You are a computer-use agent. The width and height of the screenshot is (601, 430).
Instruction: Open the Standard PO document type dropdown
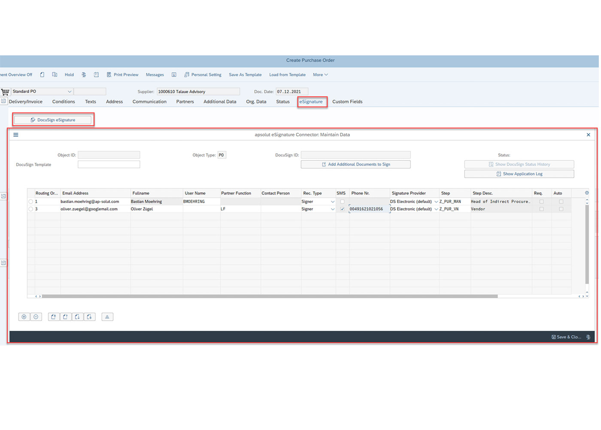pyautogui.click(x=70, y=91)
